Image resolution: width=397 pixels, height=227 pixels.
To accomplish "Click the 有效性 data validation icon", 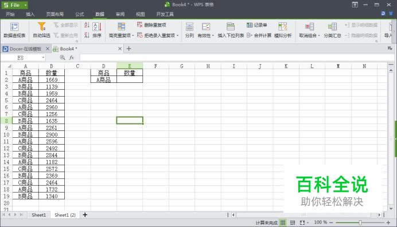I will [x=206, y=27].
